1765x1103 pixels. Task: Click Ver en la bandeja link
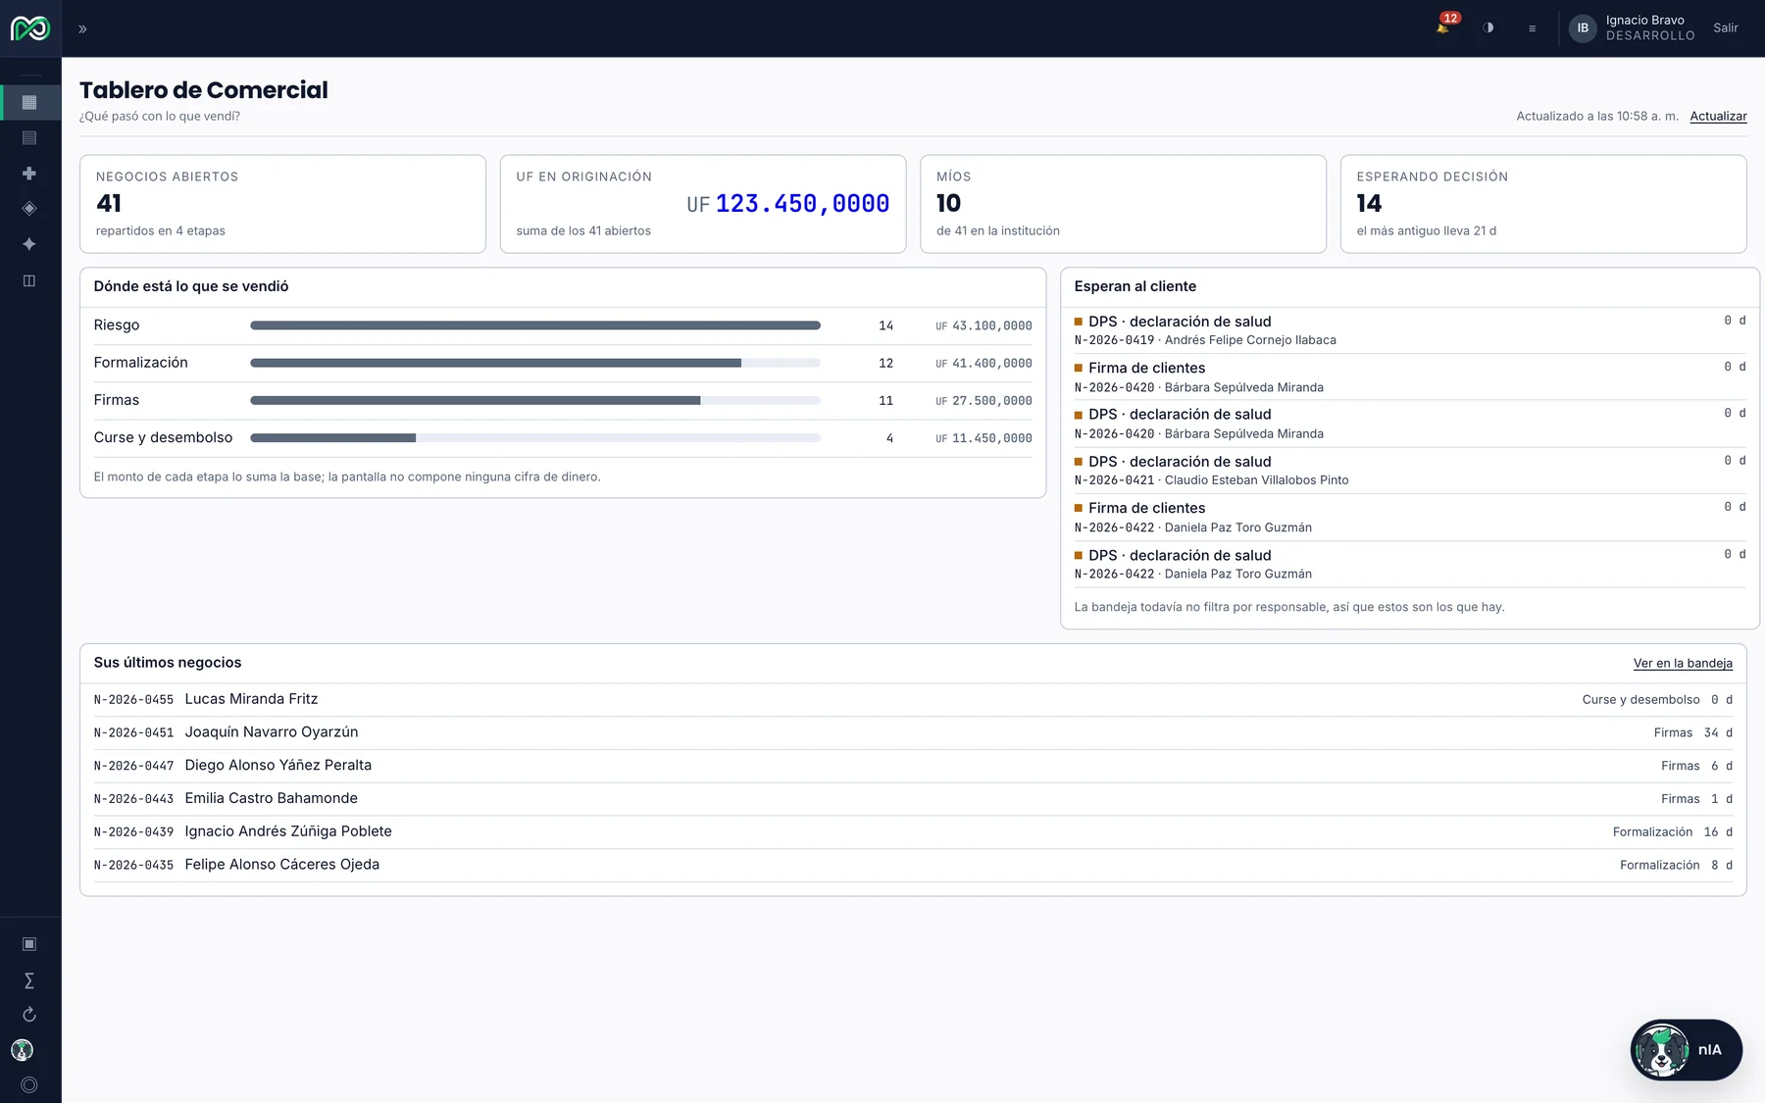tap(1683, 664)
